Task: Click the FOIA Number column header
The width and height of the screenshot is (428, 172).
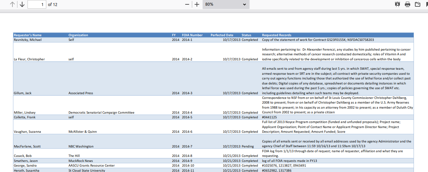Action: tap(192, 35)
